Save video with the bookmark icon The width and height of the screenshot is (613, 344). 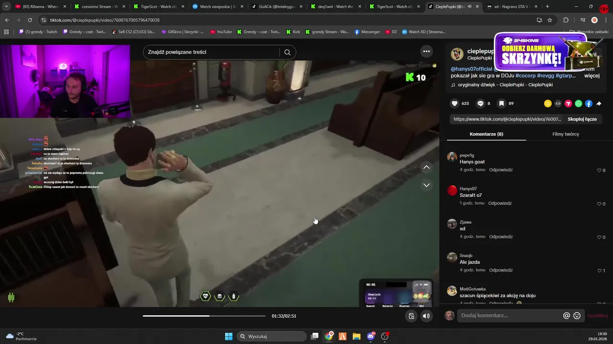tap(501, 104)
